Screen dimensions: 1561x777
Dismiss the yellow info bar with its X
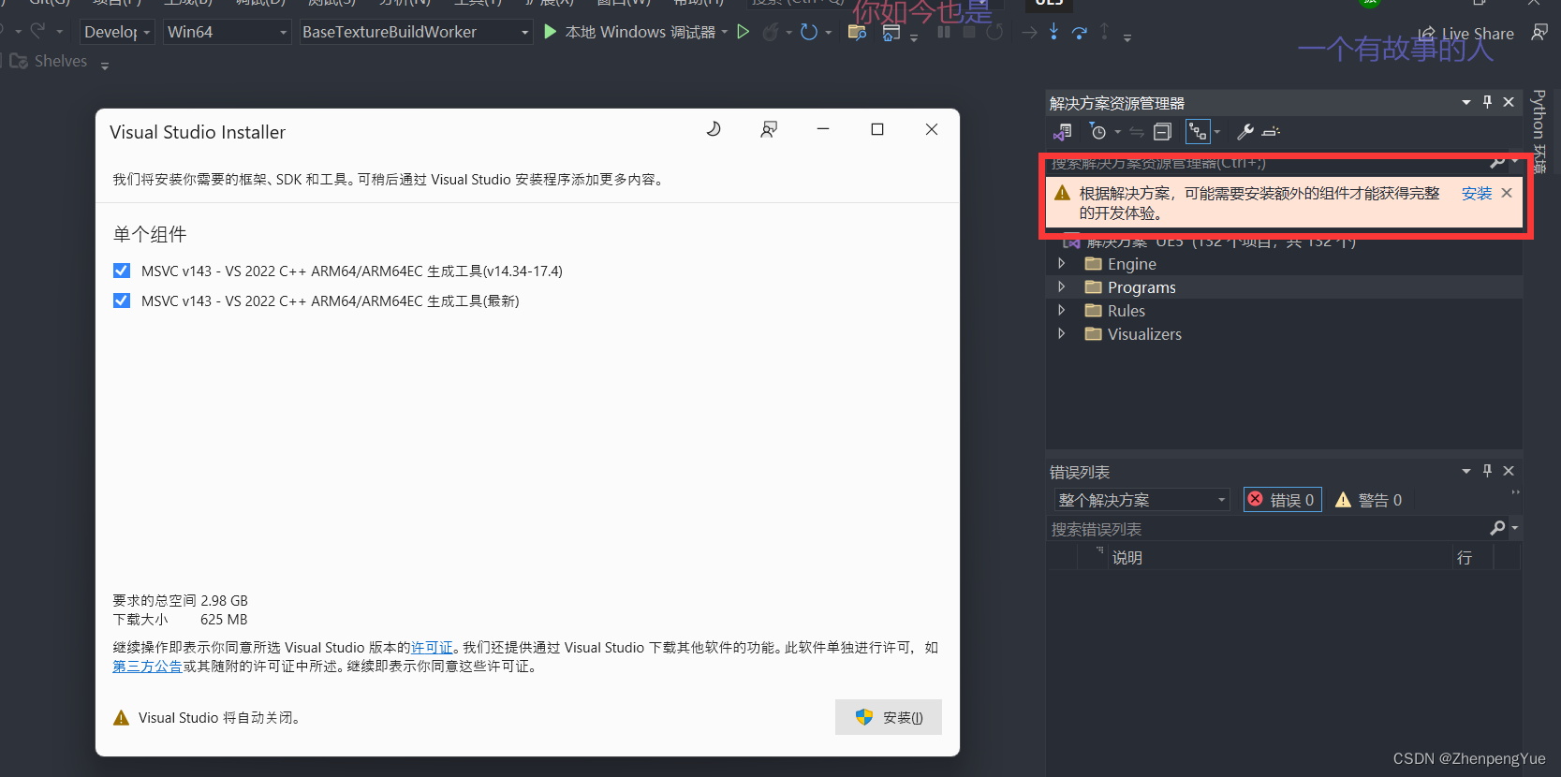tap(1507, 193)
